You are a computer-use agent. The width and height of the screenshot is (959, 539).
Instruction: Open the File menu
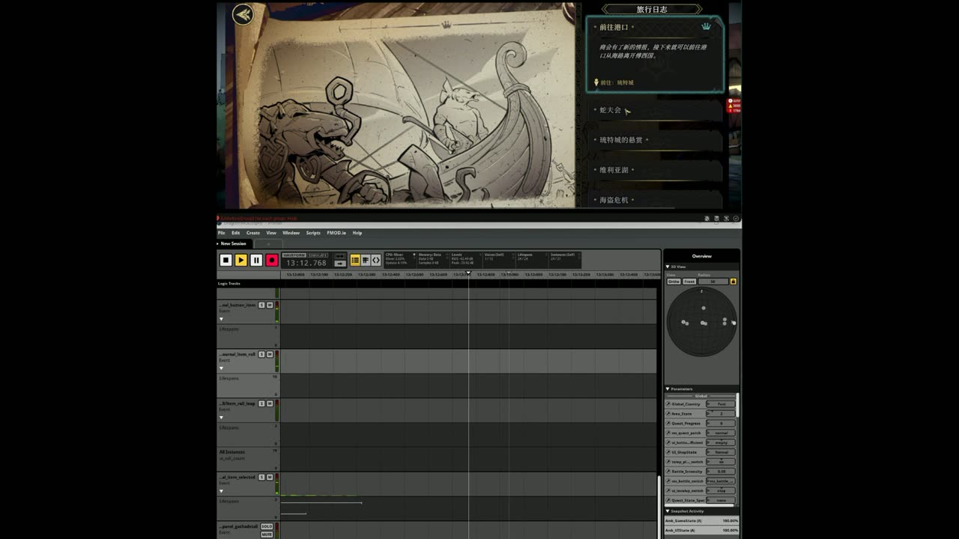pyautogui.click(x=222, y=233)
